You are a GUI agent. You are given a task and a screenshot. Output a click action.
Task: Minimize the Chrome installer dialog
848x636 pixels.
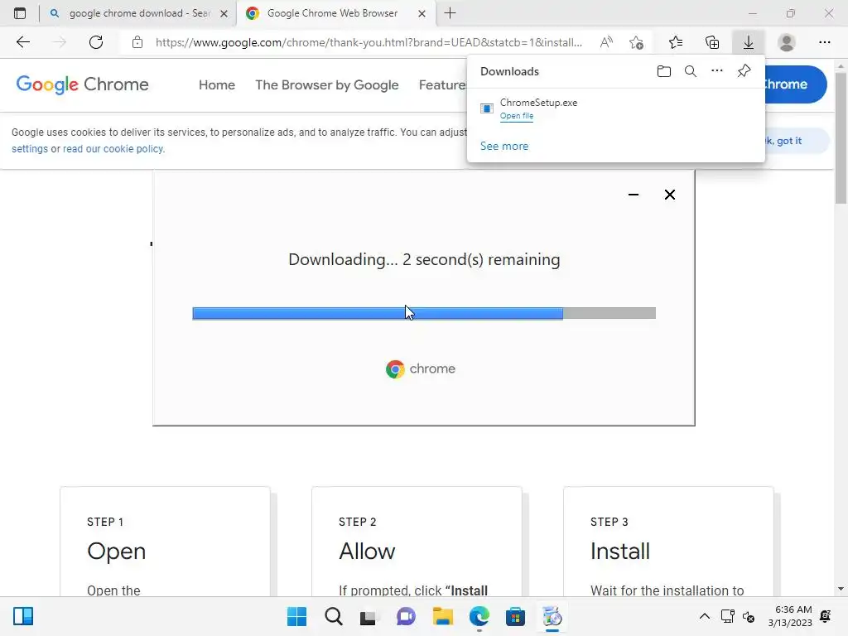click(x=634, y=195)
